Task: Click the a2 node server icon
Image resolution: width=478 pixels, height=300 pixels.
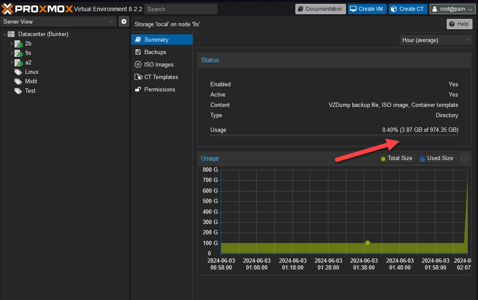Action: pyautogui.click(x=18, y=63)
